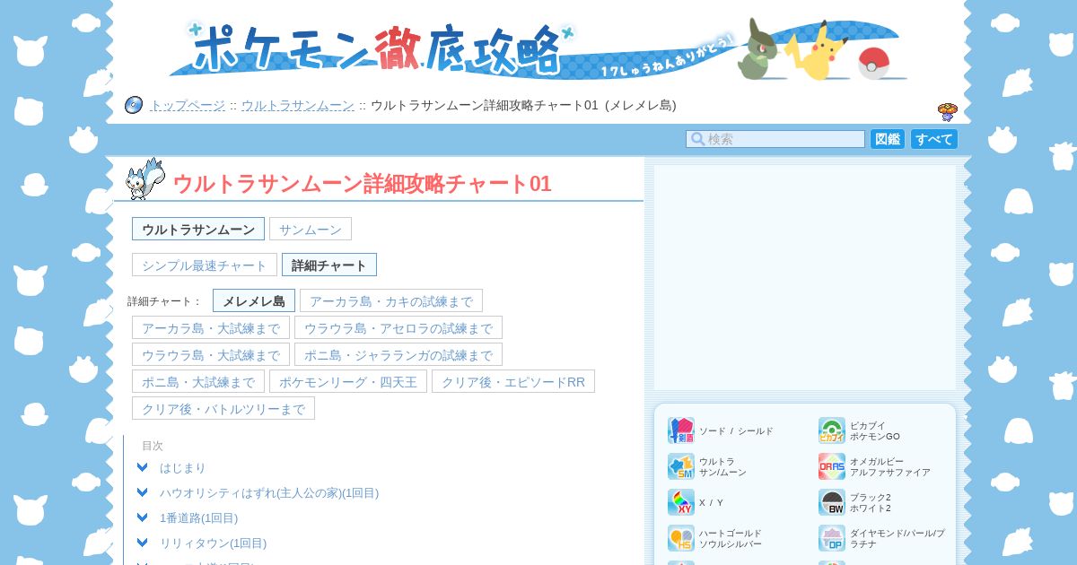The height and width of the screenshot is (565, 1077).
Task: Select the メレメレ島 chart tab
Action: click(254, 300)
